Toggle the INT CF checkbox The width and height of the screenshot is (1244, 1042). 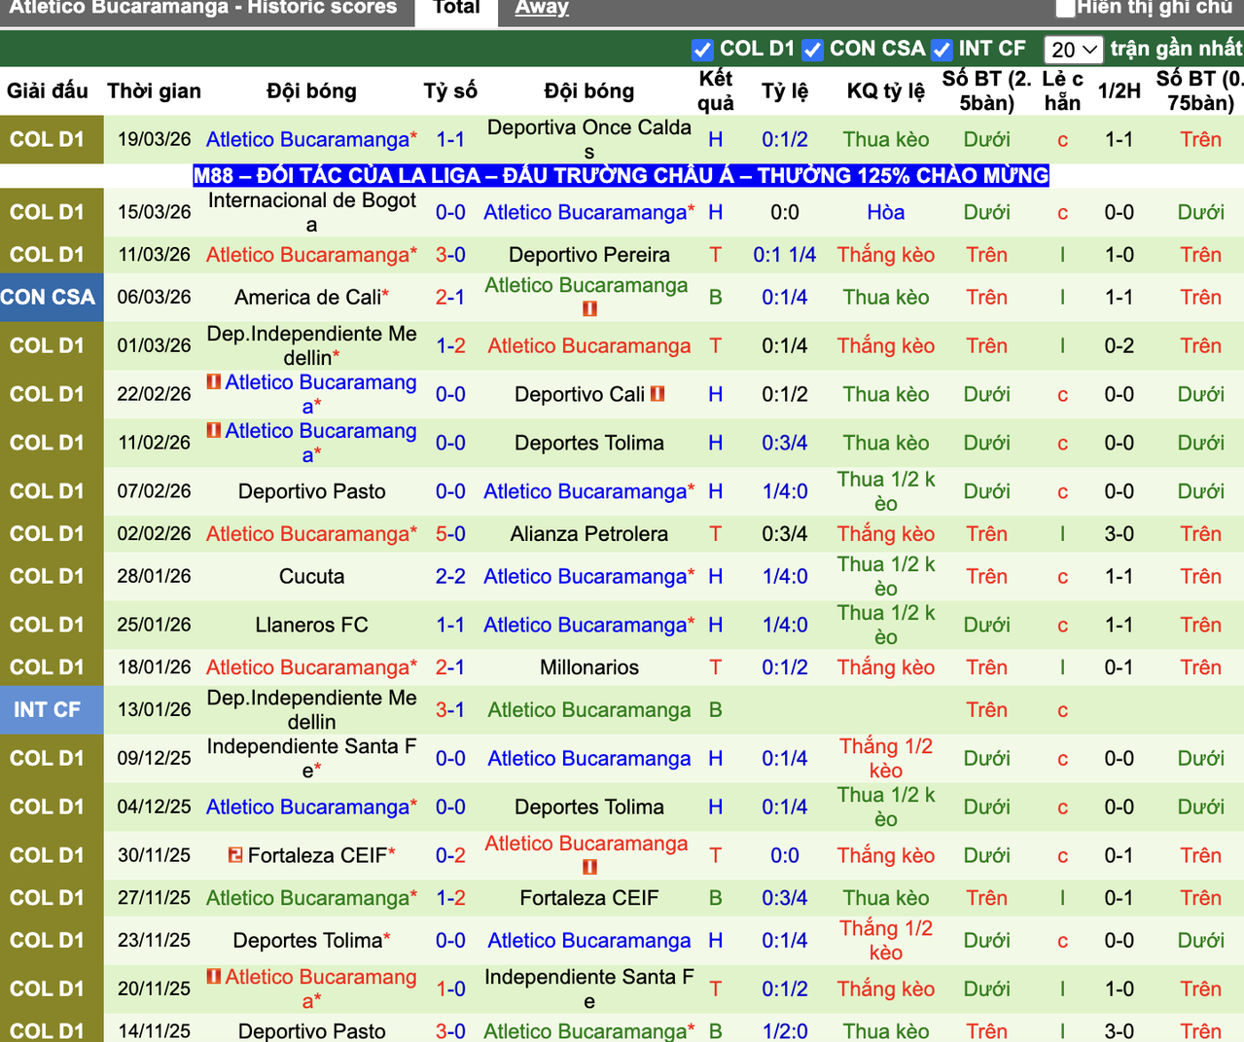point(942,50)
